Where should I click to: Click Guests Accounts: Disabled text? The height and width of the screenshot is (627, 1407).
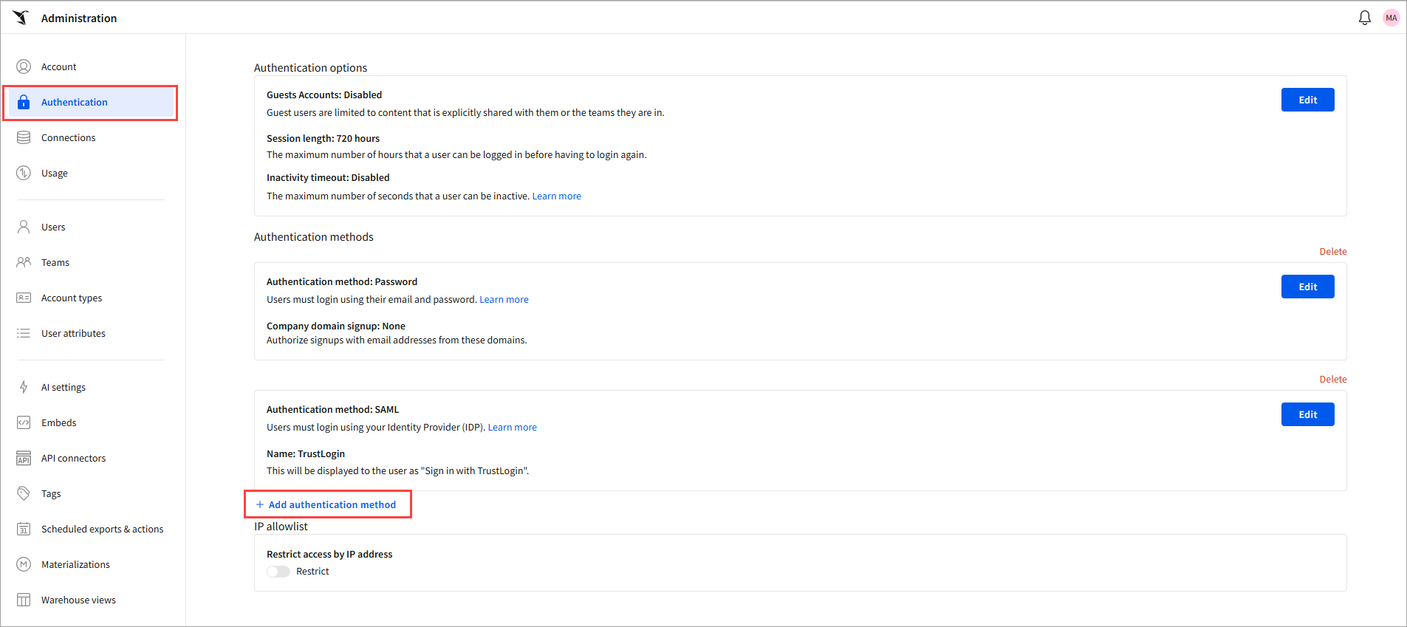click(x=324, y=95)
